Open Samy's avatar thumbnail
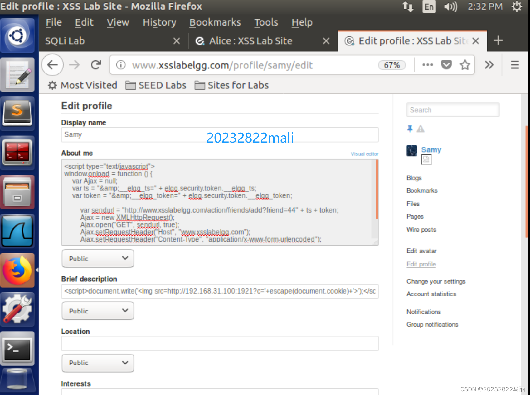This screenshot has height=395, width=530. [x=412, y=151]
